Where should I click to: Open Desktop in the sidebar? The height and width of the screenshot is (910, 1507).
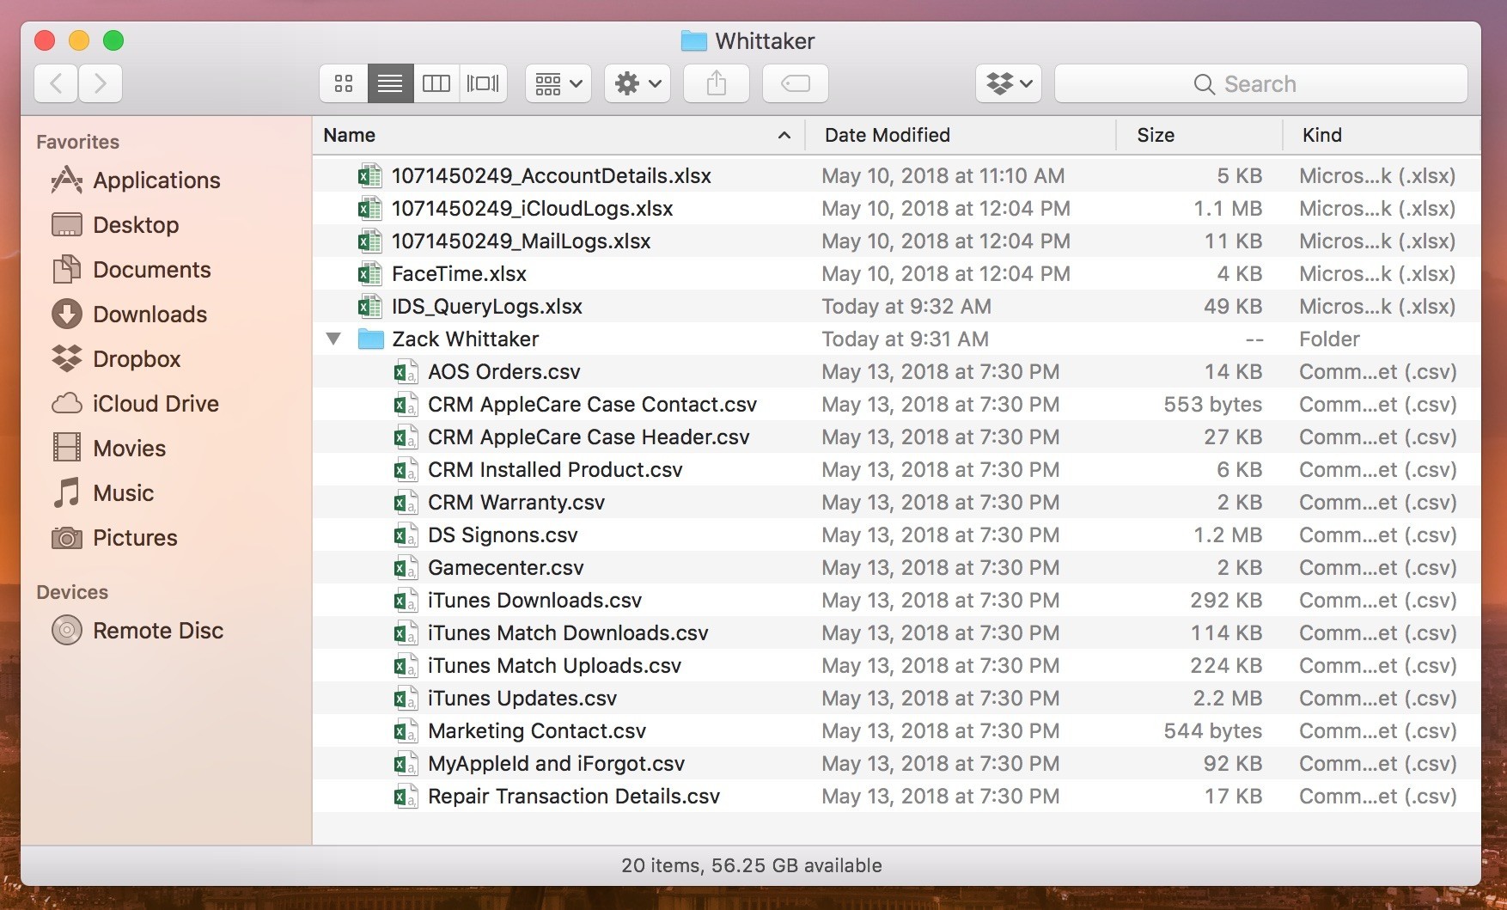115,225
